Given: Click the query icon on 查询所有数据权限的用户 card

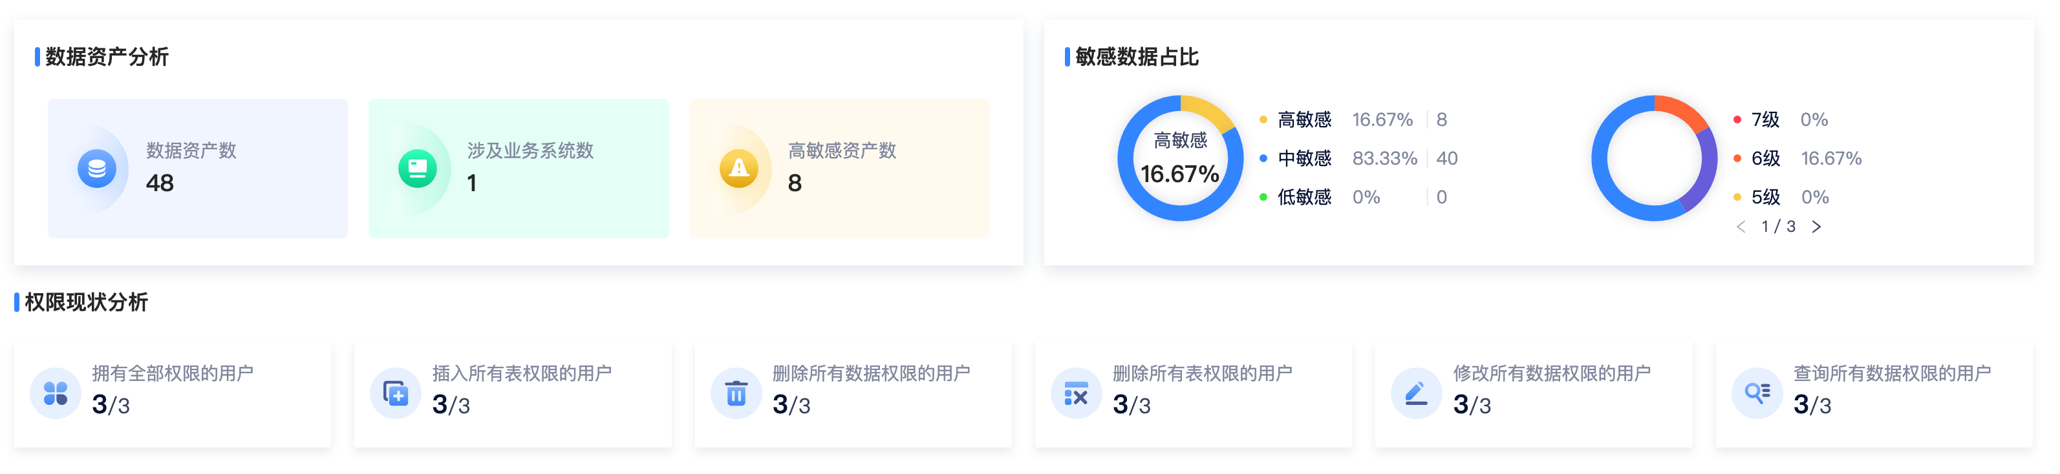Looking at the screenshot, I should [1756, 393].
